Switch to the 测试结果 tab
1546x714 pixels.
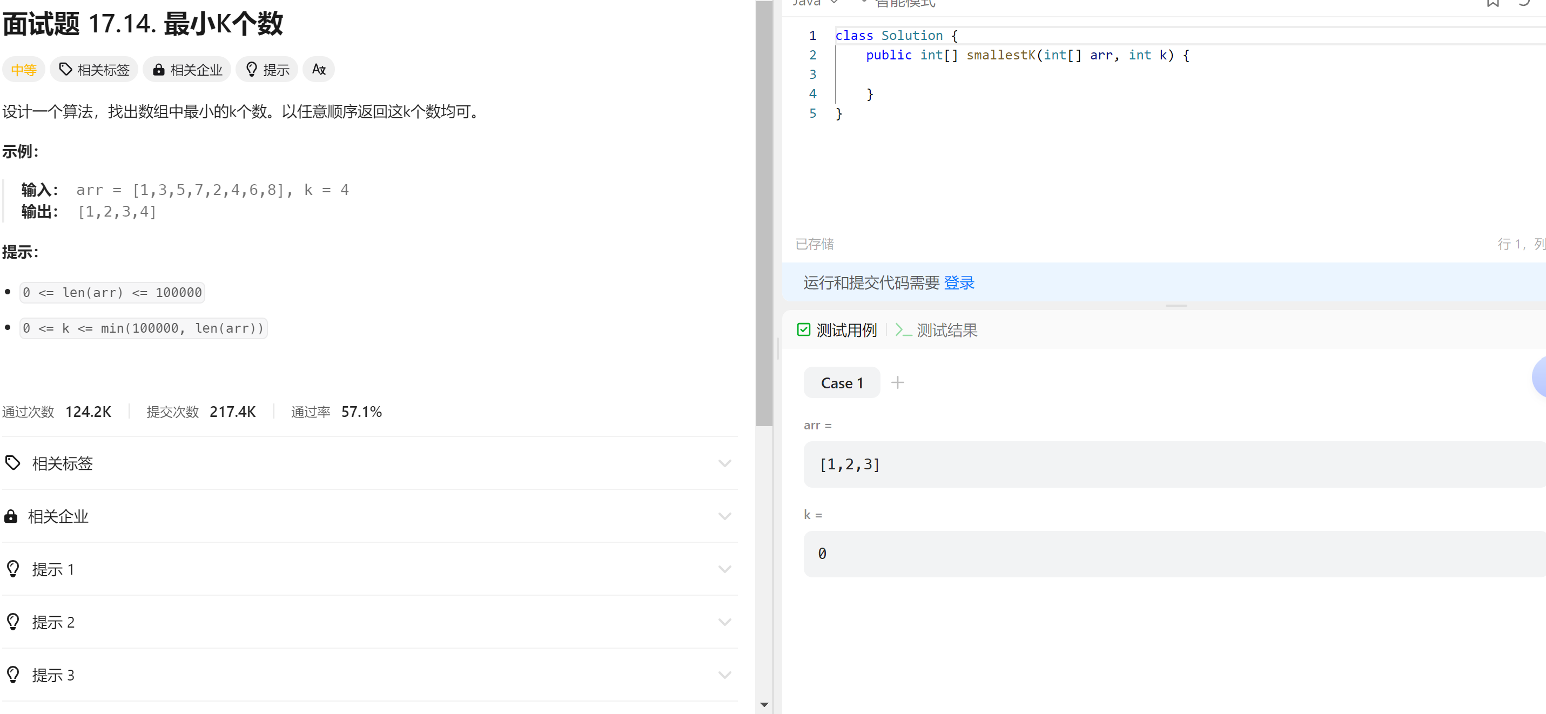click(x=937, y=330)
